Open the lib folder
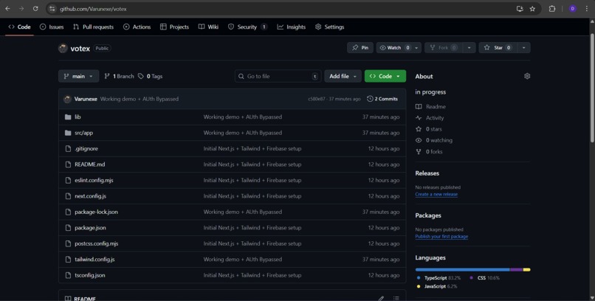Viewport: 595px width, 301px height. click(x=78, y=117)
